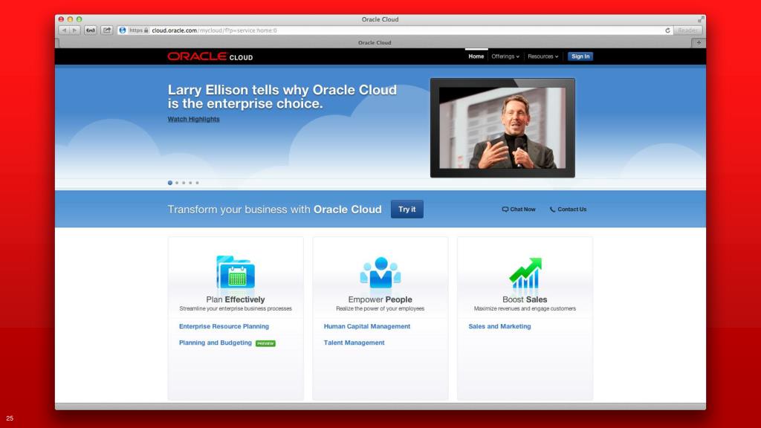Select the third carousel dot
The image size is (761, 428).
click(x=184, y=183)
